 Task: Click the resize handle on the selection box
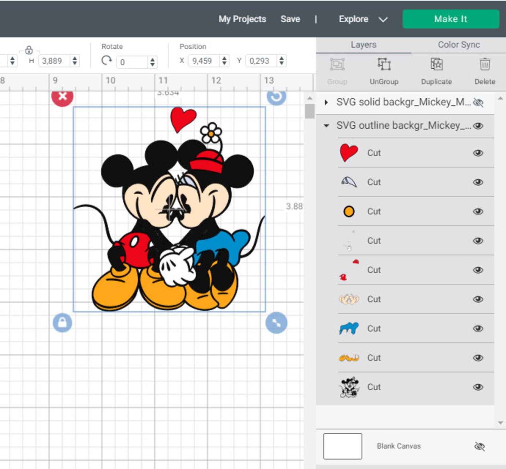[x=276, y=323]
